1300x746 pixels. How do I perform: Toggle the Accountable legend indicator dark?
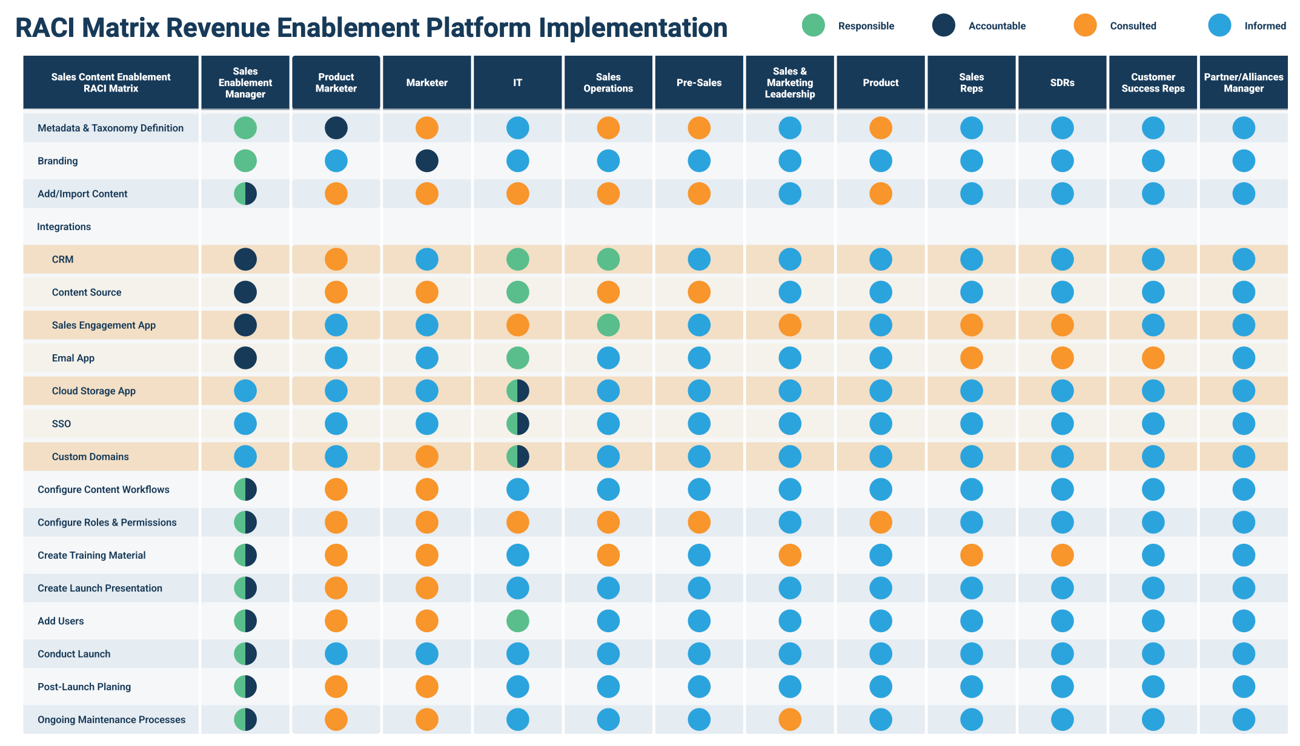pos(938,27)
